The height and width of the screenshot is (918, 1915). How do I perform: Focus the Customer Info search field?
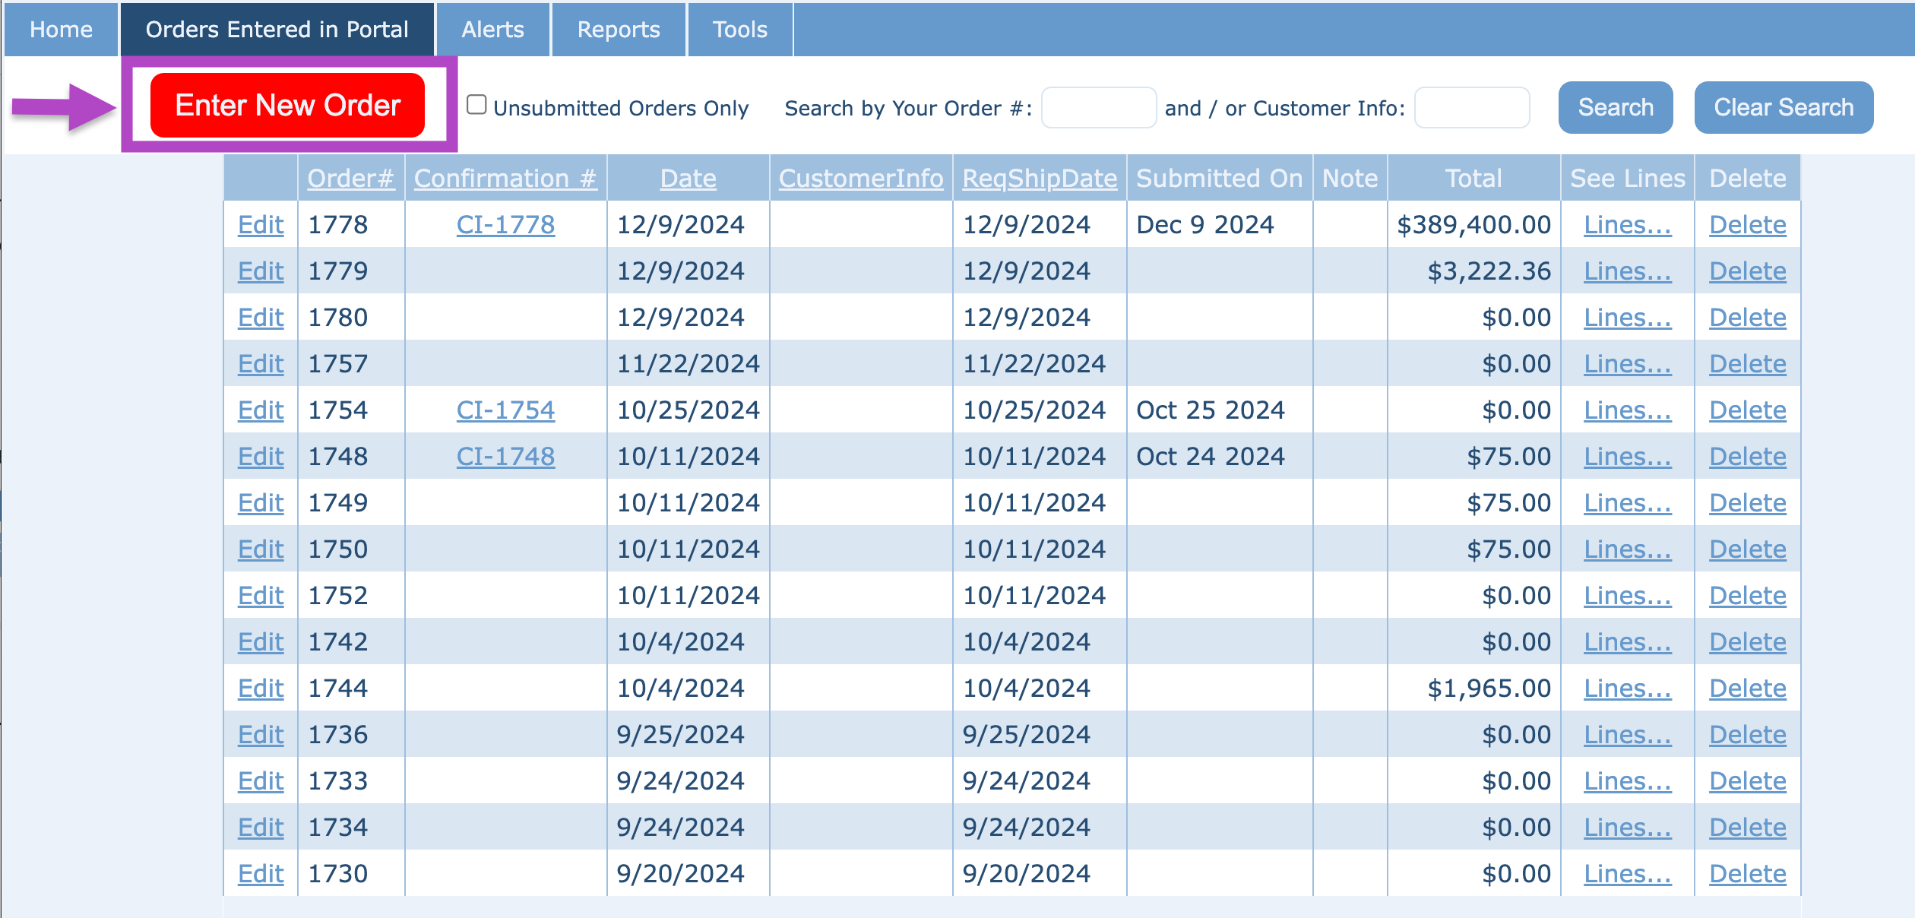click(1471, 108)
